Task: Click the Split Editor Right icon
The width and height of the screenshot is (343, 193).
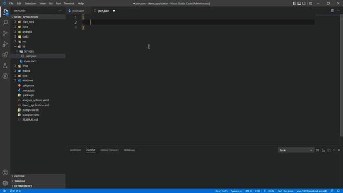Action: coord(332,11)
